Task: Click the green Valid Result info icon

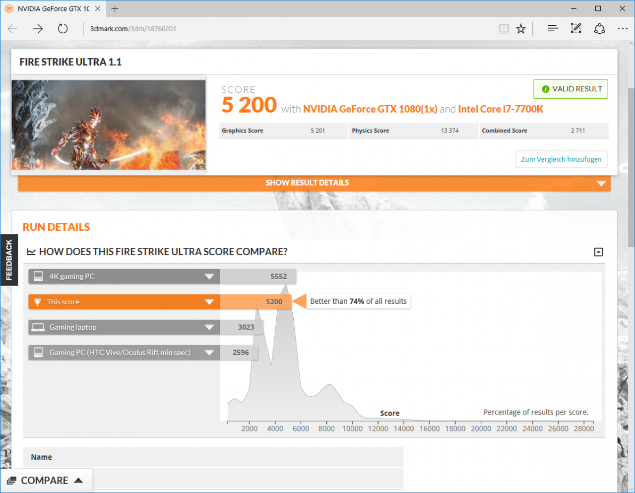Action: pyautogui.click(x=546, y=89)
